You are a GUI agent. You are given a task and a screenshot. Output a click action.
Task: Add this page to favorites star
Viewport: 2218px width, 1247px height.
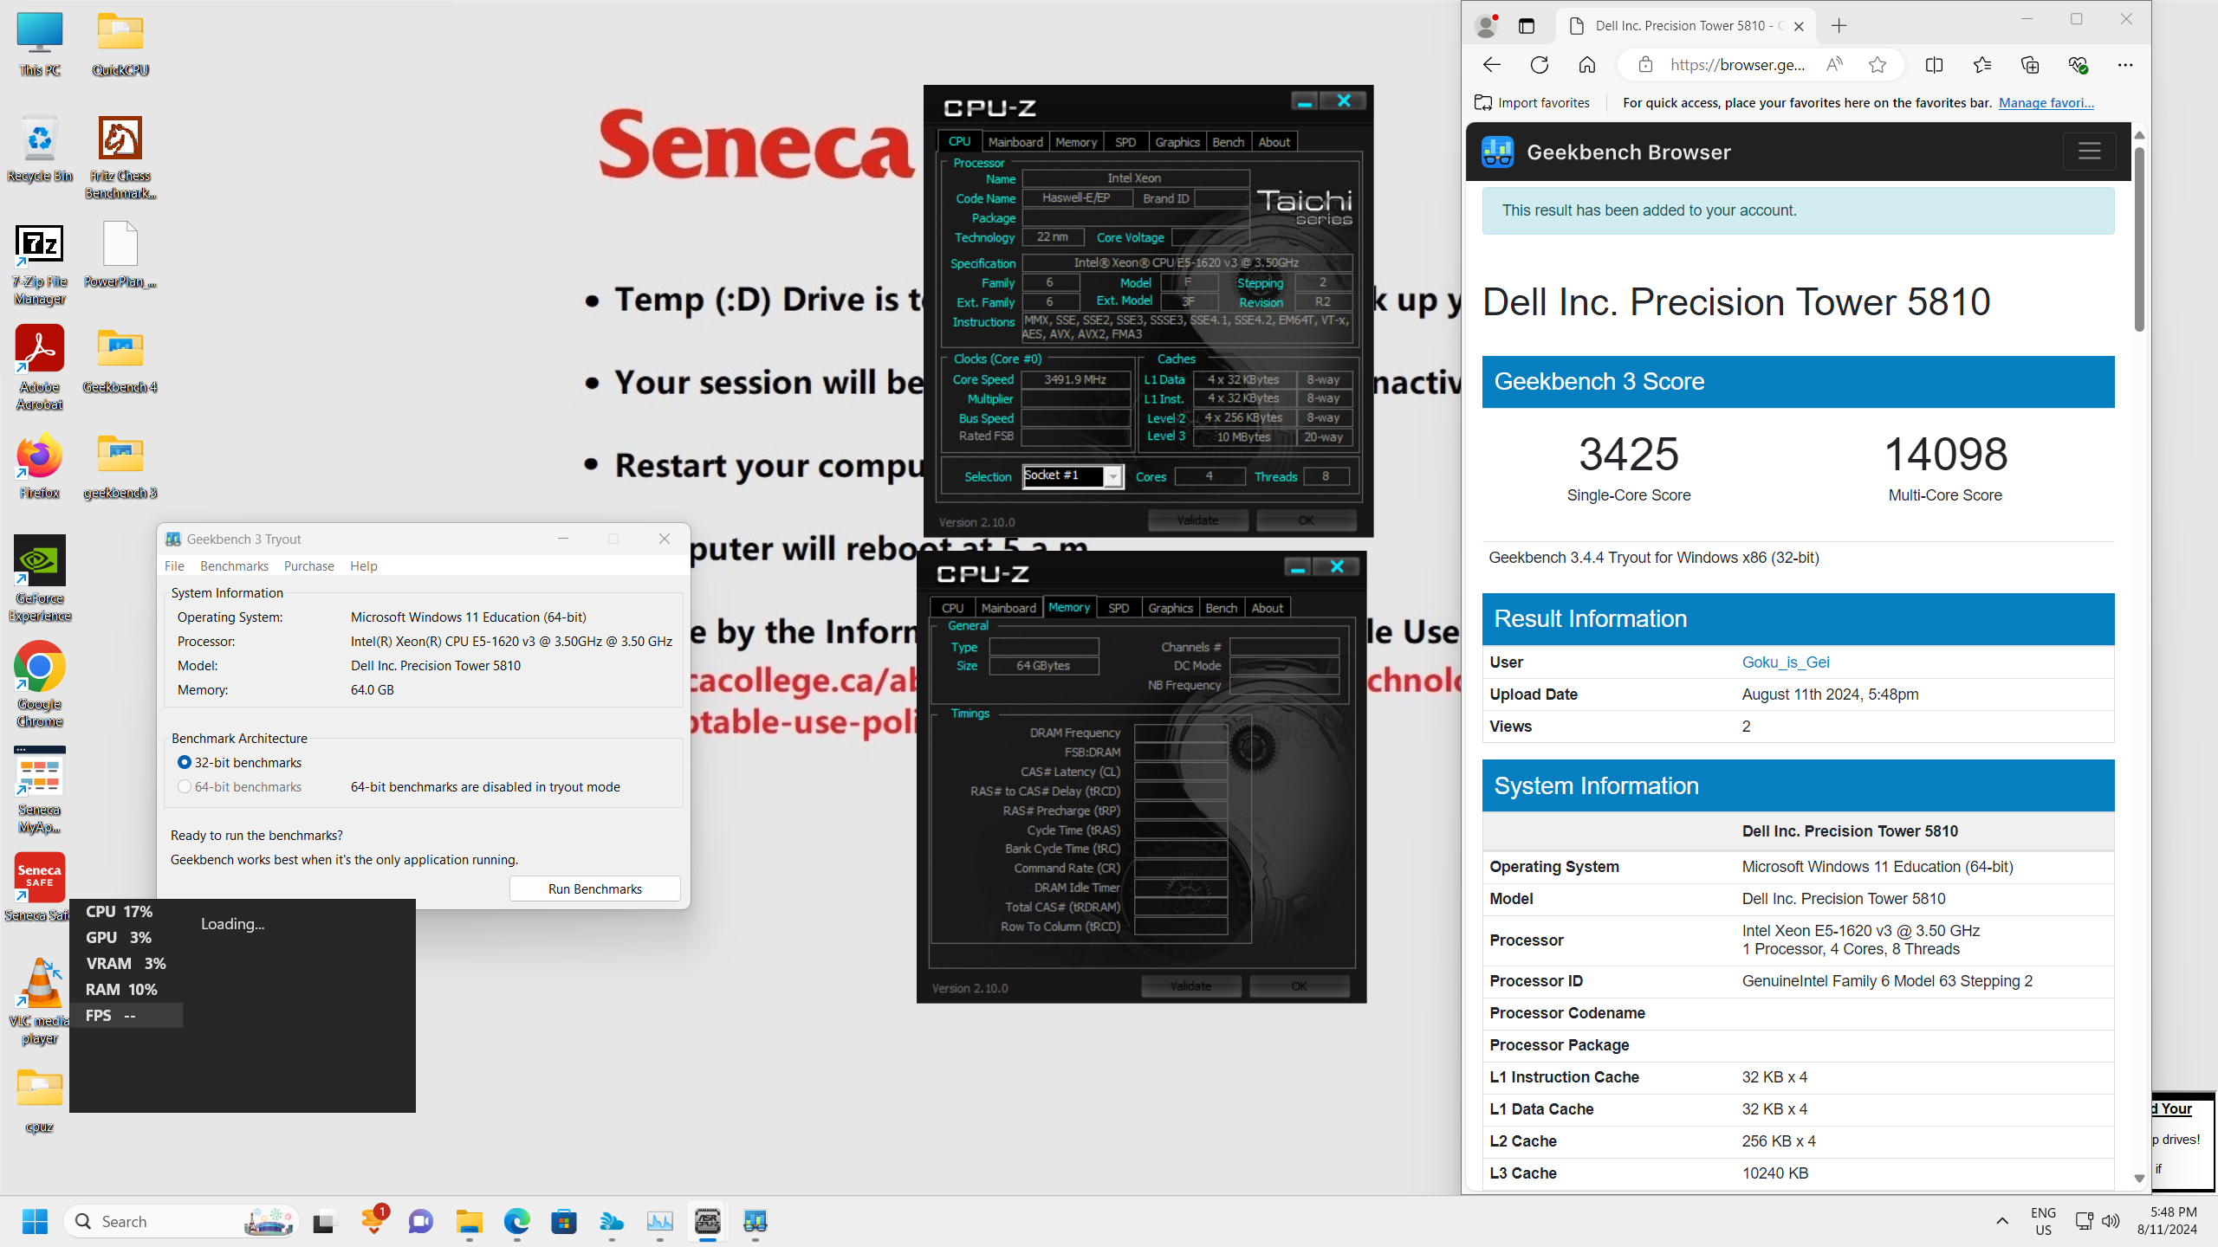pyautogui.click(x=1878, y=65)
